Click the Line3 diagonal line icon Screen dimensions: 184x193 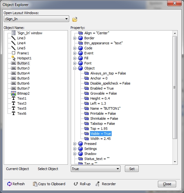[x=14, y=38]
